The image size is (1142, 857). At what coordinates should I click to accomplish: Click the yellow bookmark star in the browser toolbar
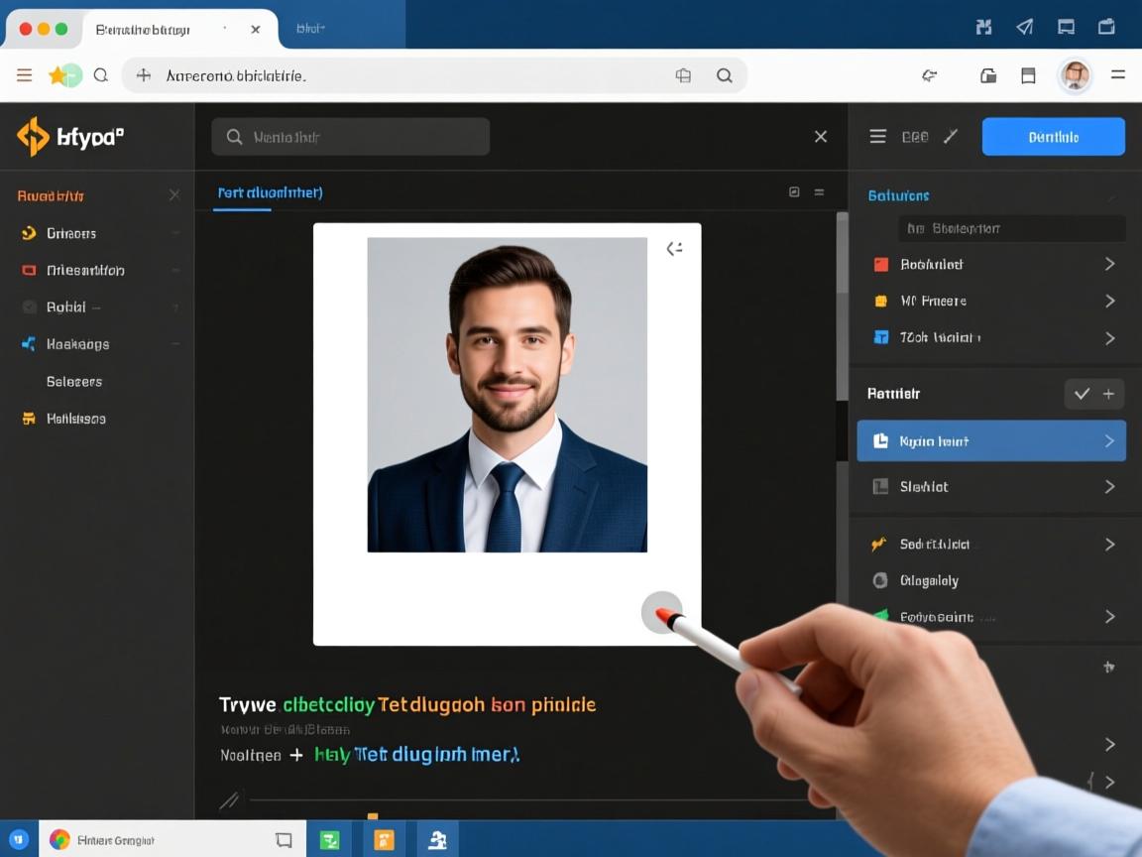58,75
